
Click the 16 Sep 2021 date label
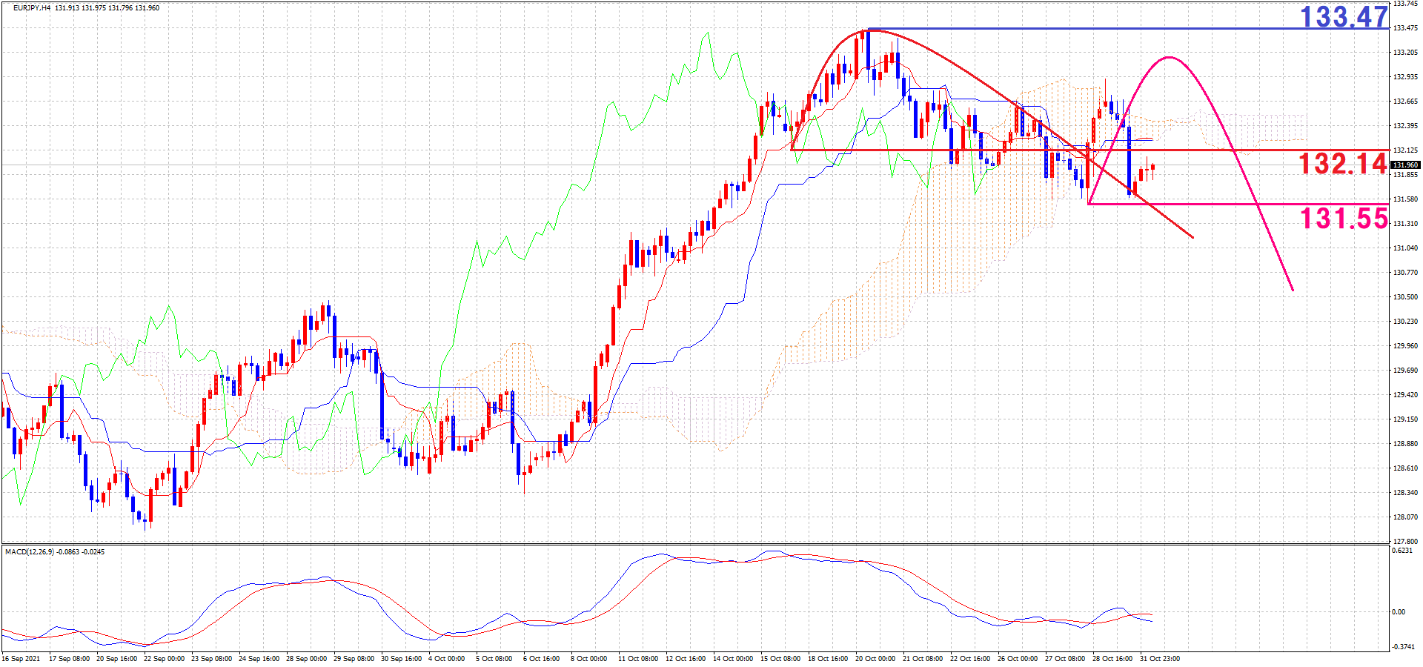tap(21, 659)
